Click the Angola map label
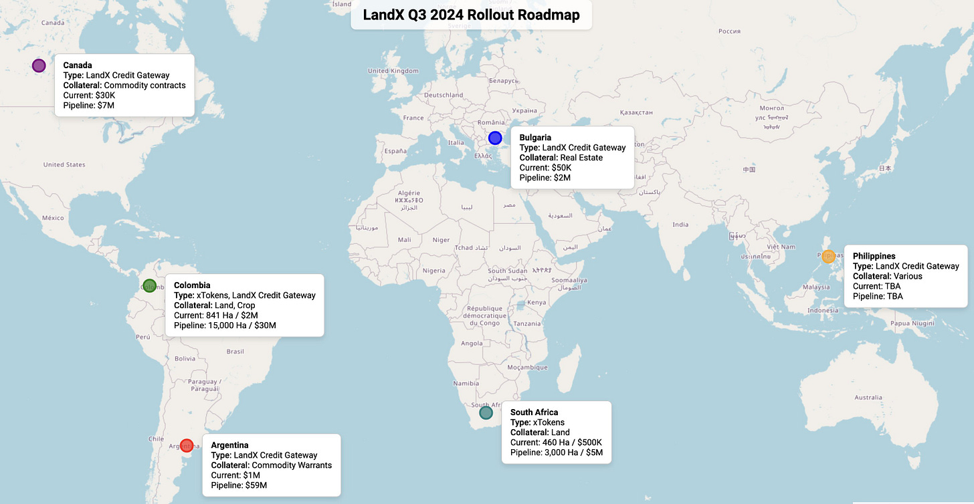The image size is (974, 504). pos(472,344)
